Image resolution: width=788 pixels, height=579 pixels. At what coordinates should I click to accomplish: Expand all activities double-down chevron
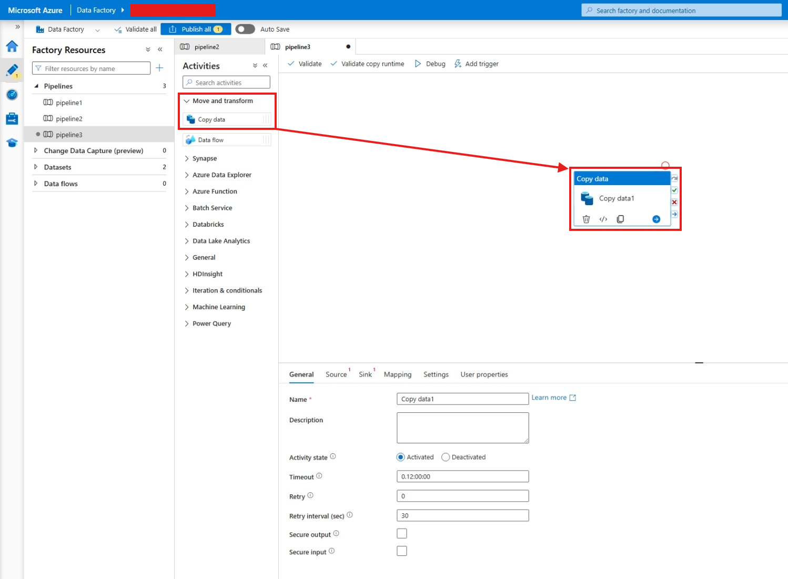click(255, 65)
